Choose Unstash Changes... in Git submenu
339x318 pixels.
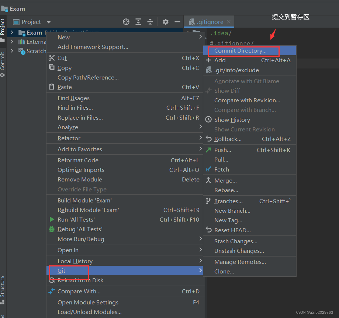[x=249, y=251]
